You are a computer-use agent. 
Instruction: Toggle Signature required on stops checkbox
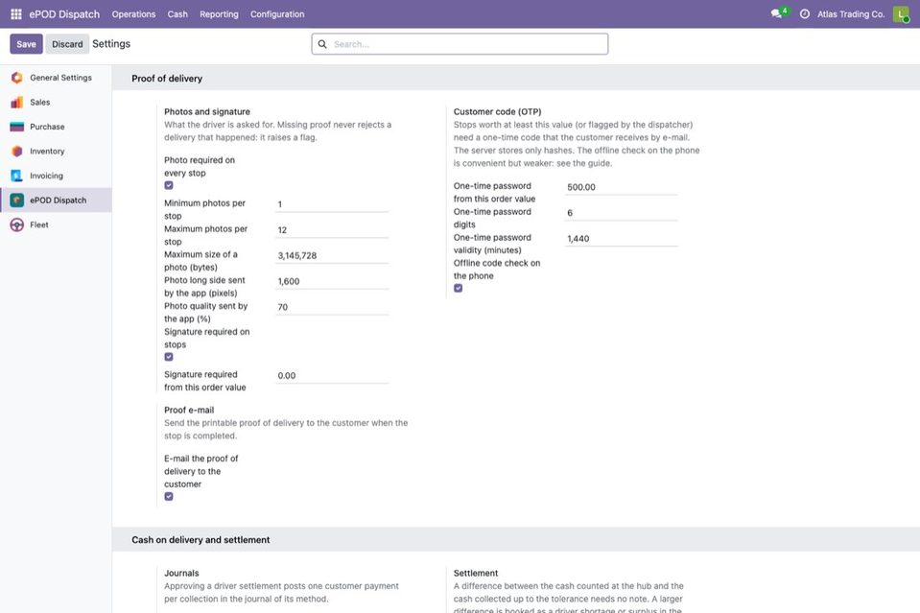169,357
